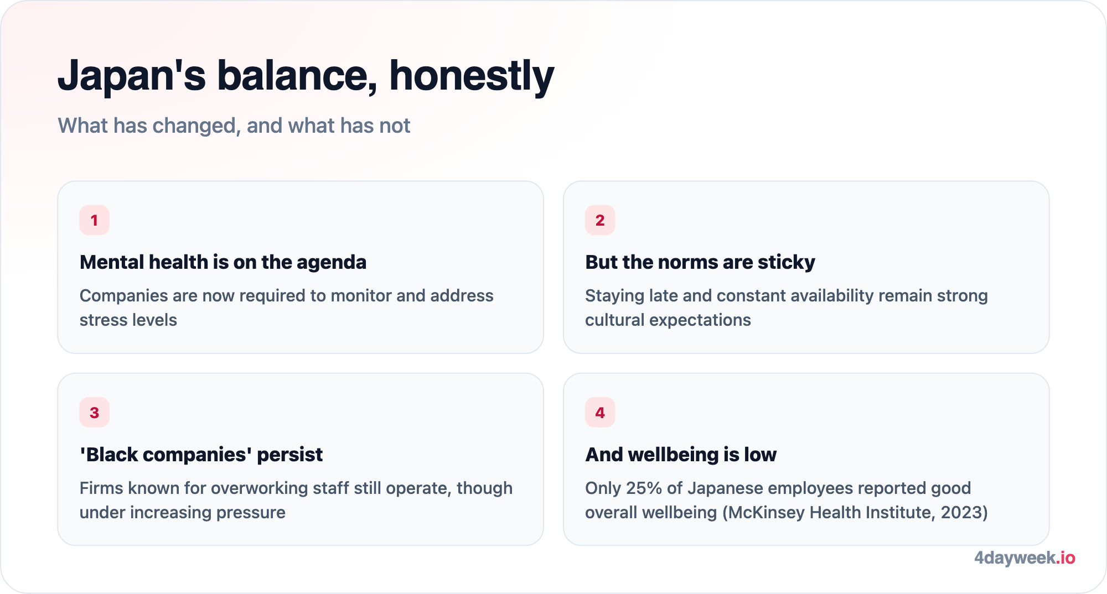1107x594 pixels.
Task: Click the number 2 badge
Action: pyautogui.click(x=600, y=220)
